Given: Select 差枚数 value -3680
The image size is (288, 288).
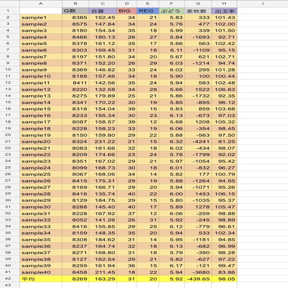Looking at the screenshot, I should click(x=198, y=272).
